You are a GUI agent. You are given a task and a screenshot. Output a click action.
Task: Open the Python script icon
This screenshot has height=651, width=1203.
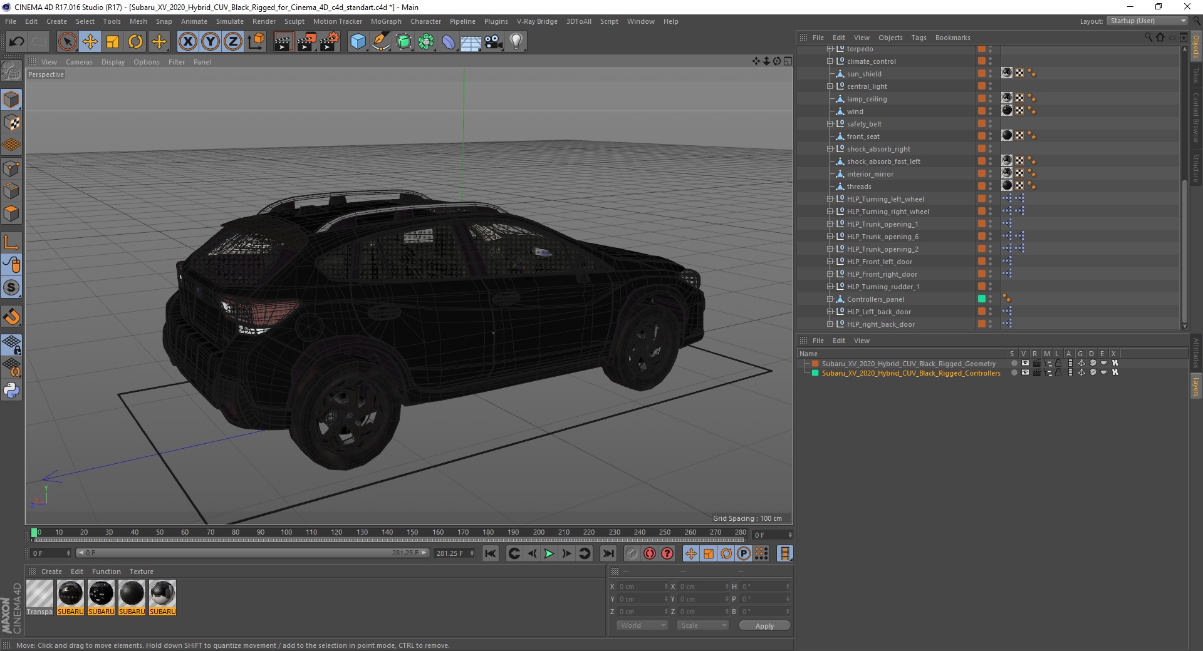pos(11,391)
